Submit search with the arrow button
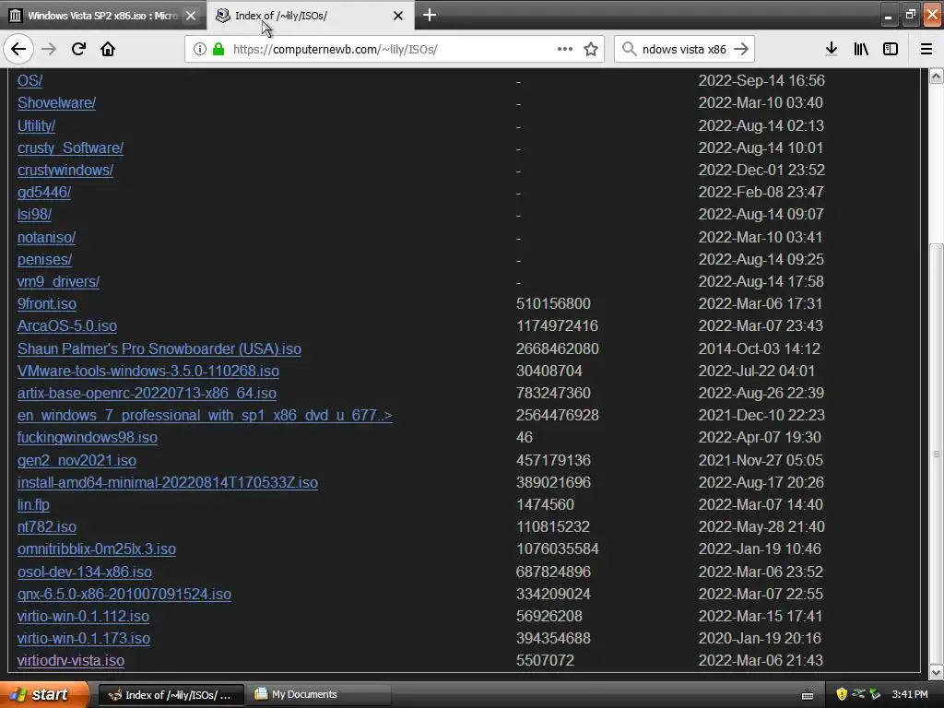 point(741,49)
